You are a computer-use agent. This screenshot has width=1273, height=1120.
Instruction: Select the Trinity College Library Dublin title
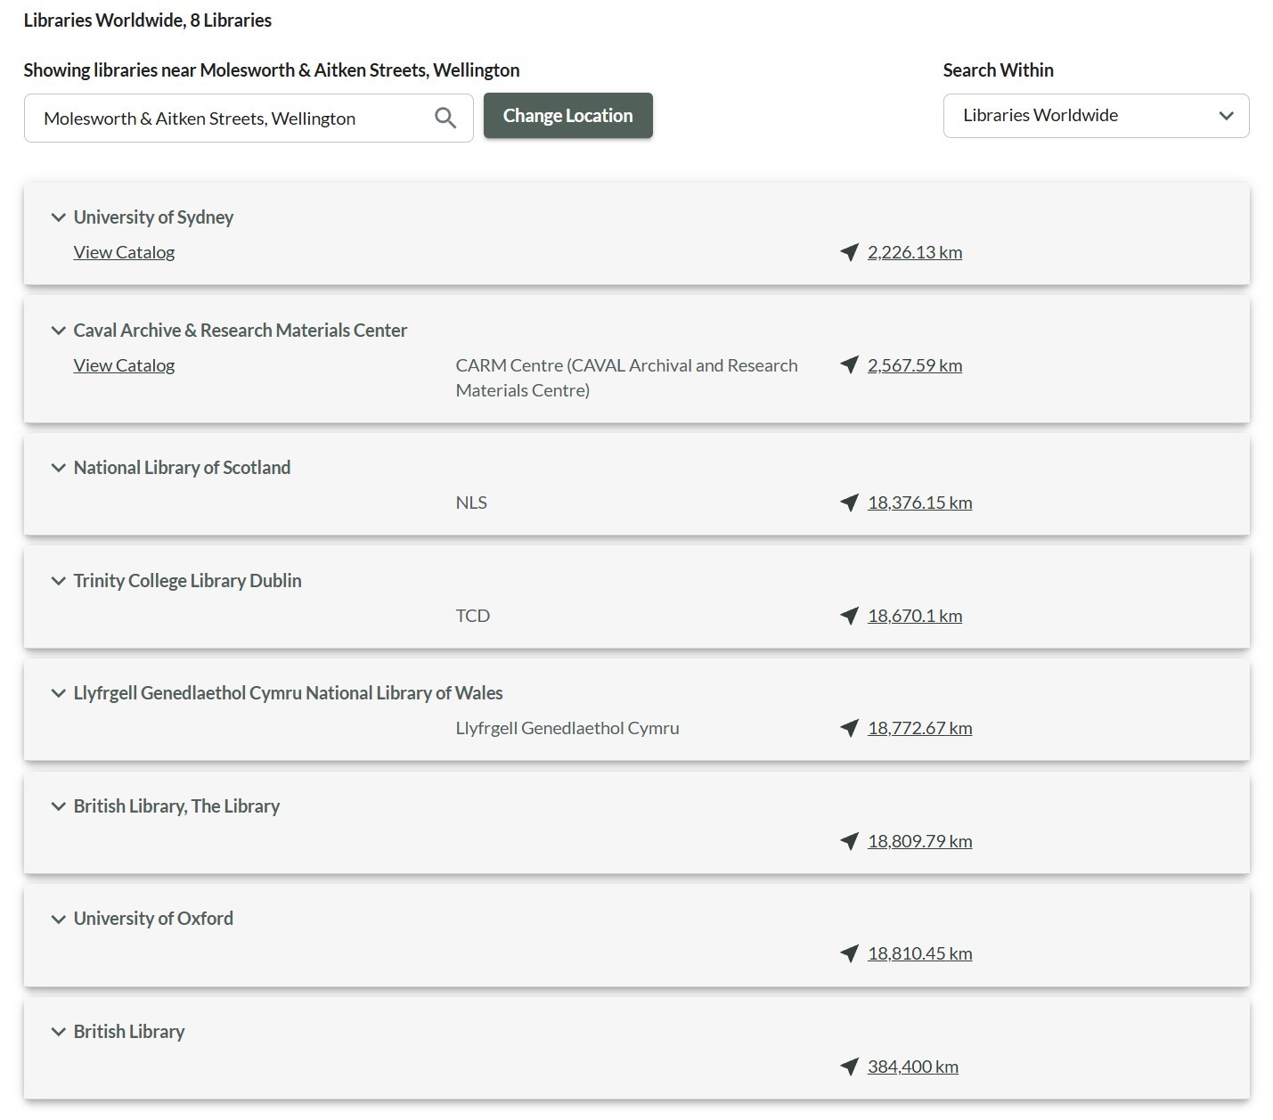click(x=187, y=581)
